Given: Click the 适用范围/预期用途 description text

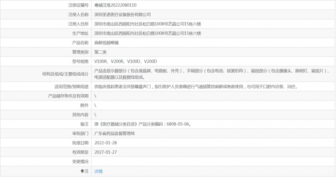Looking at the screenshot, I should tap(195, 87).
